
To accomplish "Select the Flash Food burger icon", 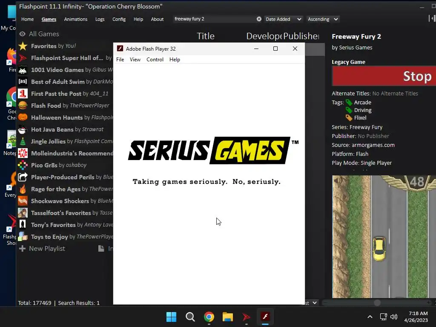I will [x=23, y=106].
